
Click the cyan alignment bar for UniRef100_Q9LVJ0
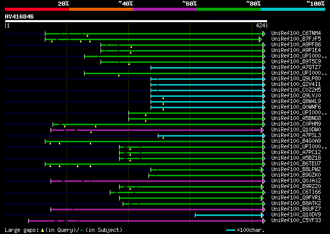(x=207, y=96)
